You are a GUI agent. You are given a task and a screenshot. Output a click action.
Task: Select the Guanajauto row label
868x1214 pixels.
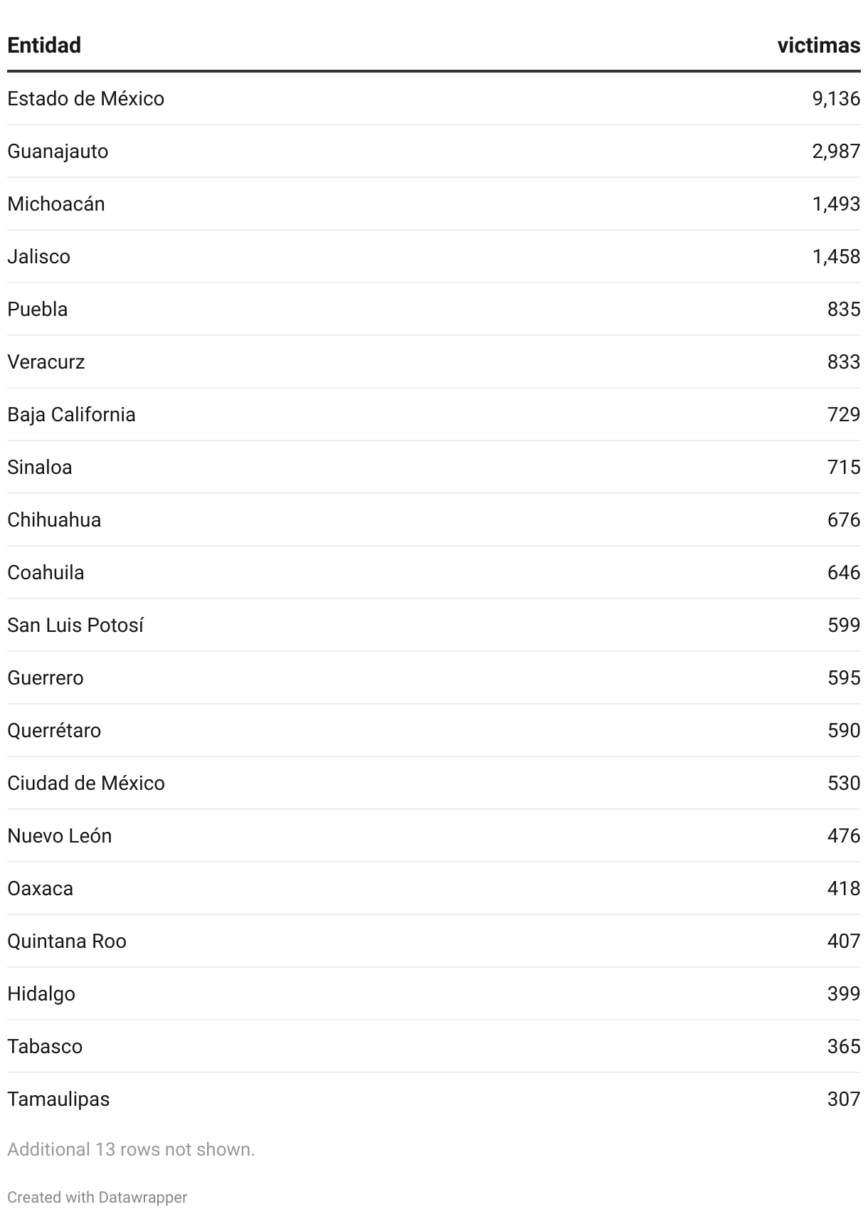[x=58, y=152]
